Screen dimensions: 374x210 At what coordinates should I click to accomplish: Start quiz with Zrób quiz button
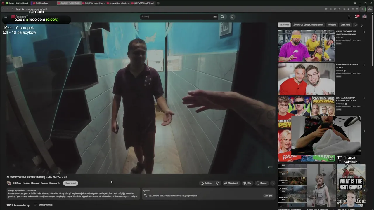[x=268, y=196]
